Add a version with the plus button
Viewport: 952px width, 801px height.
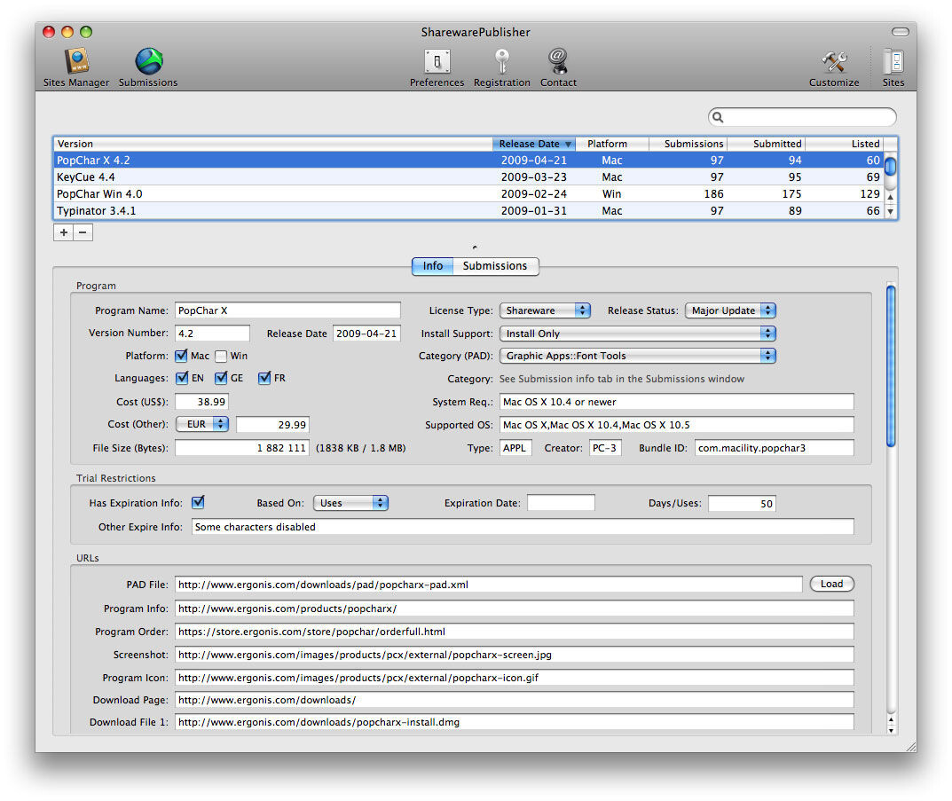(x=63, y=232)
